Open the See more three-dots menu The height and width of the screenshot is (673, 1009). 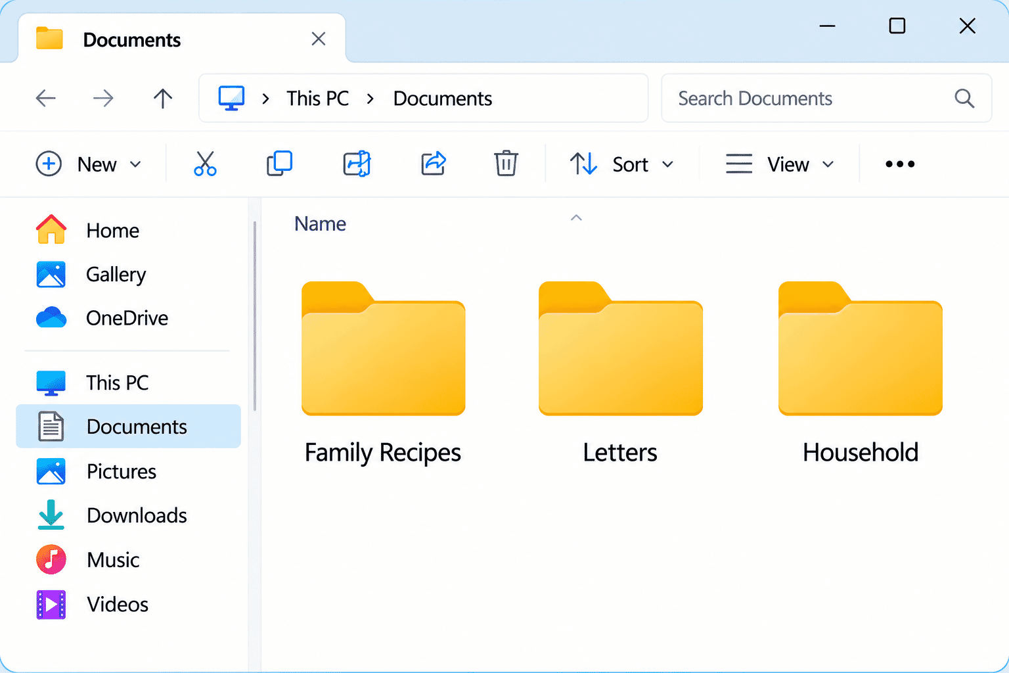tap(899, 164)
